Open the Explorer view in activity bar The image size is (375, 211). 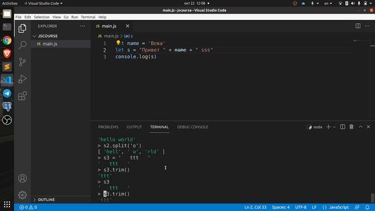click(22, 28)
